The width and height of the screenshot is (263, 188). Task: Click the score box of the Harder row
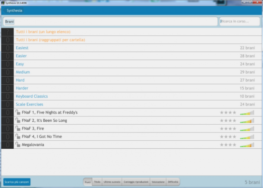pyautogui.click(x=8, y=88)
